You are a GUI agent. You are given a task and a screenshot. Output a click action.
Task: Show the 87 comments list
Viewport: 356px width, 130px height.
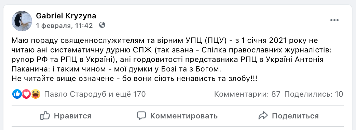247,94
